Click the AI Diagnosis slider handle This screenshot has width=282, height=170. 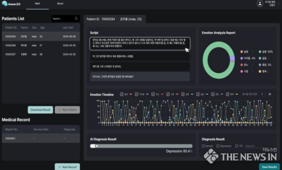click(x=97, y=146)
